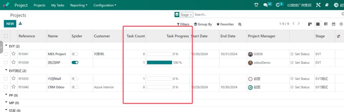344x112 pixels.
Task: Open the My Tasks menu item
Action: click(x=58, y=5)
